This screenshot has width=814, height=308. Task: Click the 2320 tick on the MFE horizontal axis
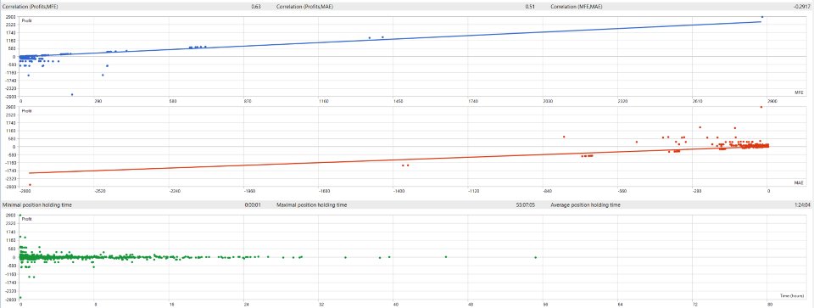[622, 101]
